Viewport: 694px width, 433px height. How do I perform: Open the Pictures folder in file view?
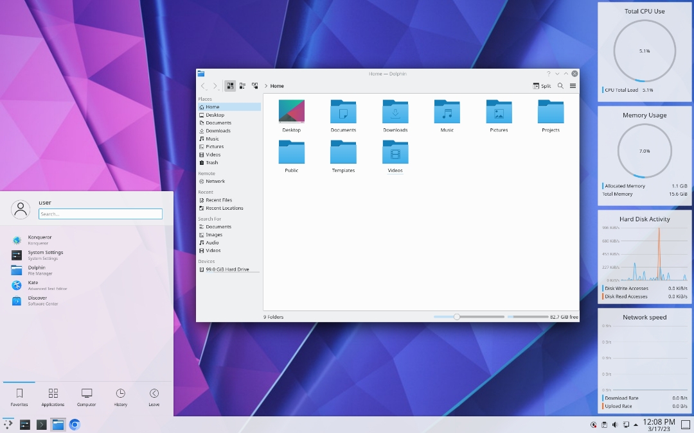coord(499,112)
